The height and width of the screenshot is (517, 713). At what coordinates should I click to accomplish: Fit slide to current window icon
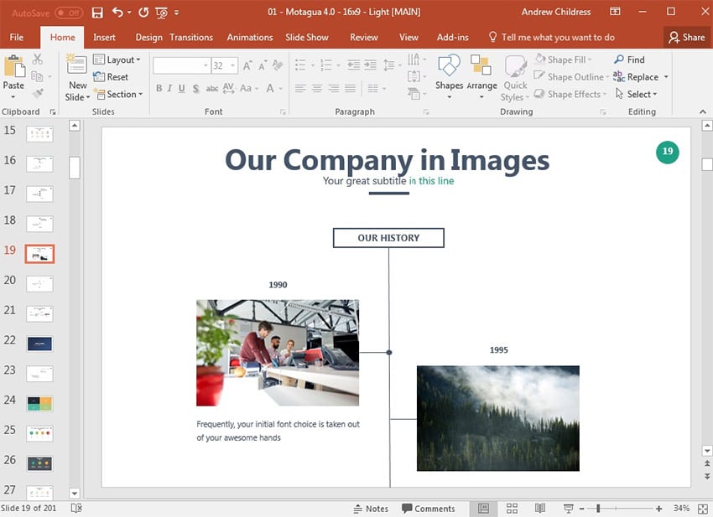(703, 509)
